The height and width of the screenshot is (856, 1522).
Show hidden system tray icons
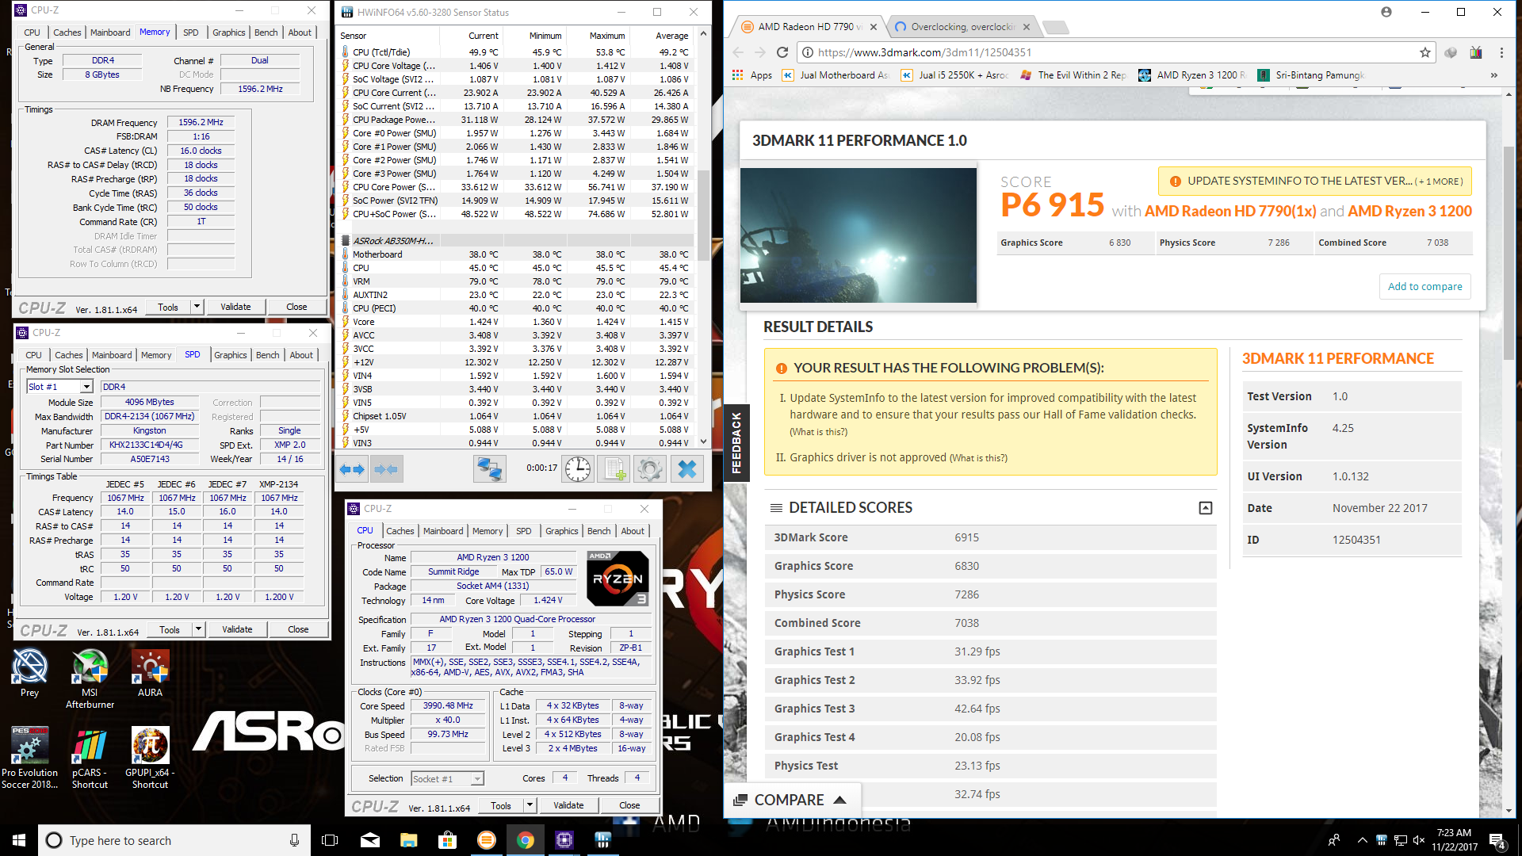(x=1362, y=840)
